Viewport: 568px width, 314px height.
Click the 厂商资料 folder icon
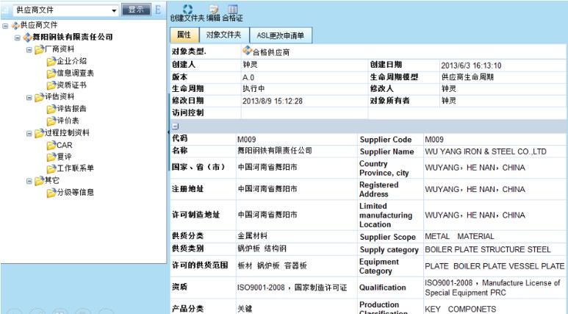pyautogui.click(x=39, y=50)
